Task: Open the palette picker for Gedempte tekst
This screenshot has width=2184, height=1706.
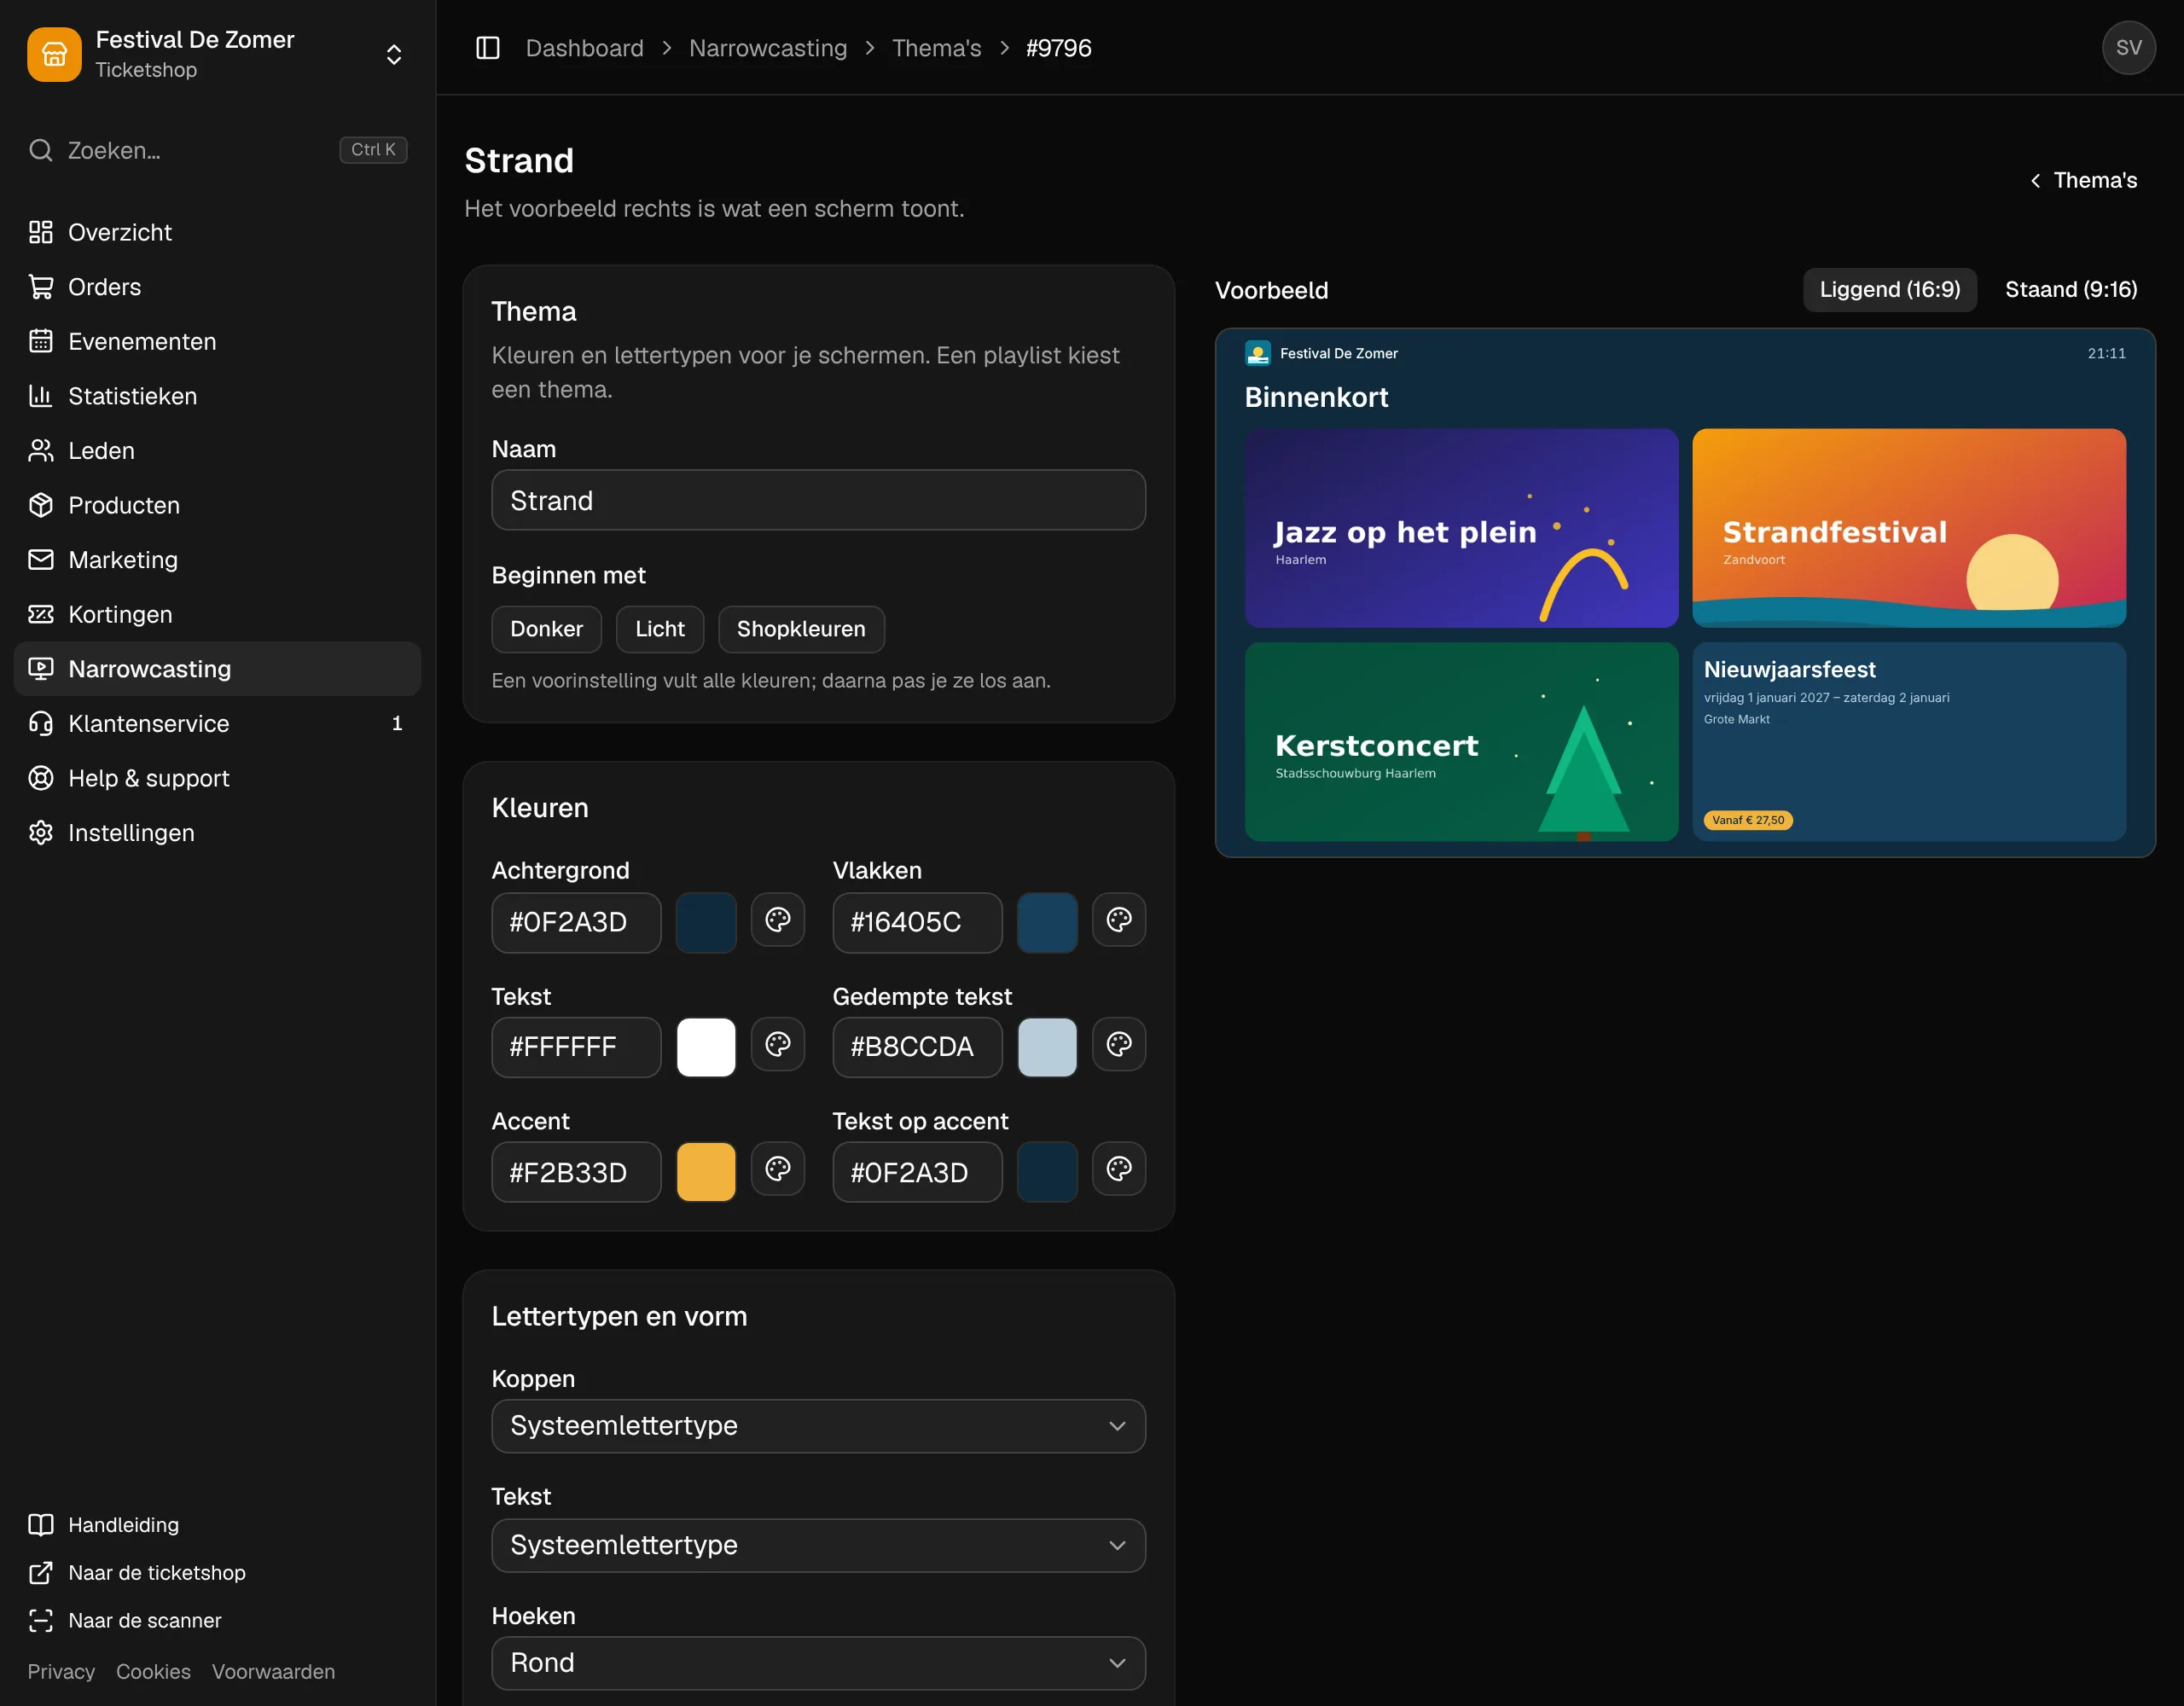Action: [1119, 1045]
